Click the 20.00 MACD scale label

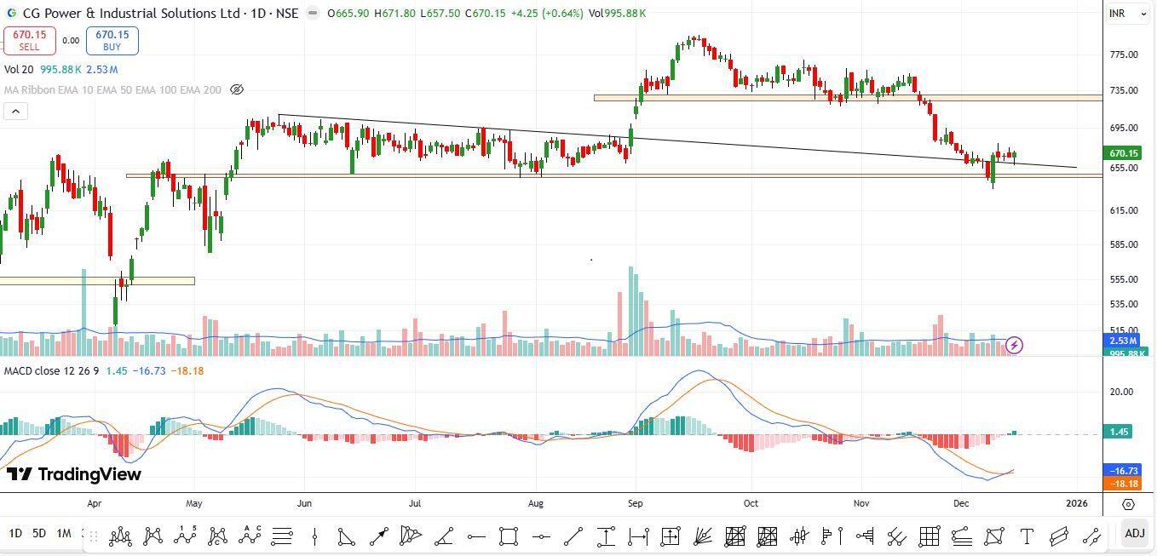tap(1122, 392)
